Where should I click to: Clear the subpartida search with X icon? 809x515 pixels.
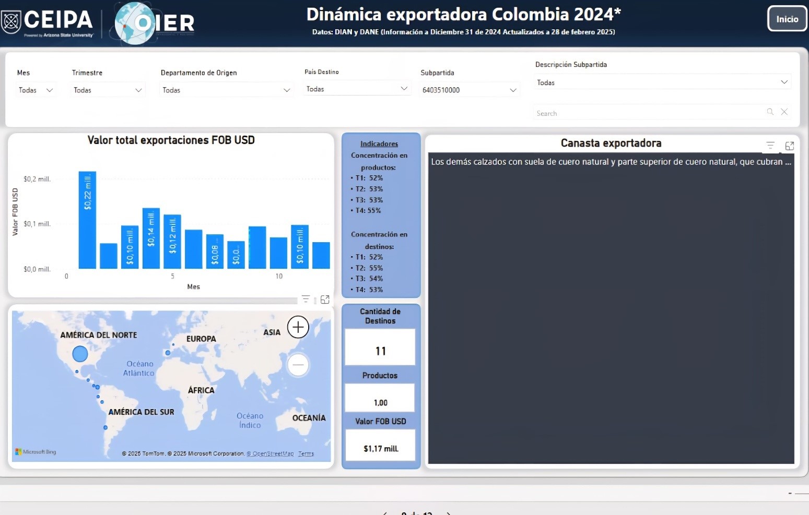[x=784, y=112]
